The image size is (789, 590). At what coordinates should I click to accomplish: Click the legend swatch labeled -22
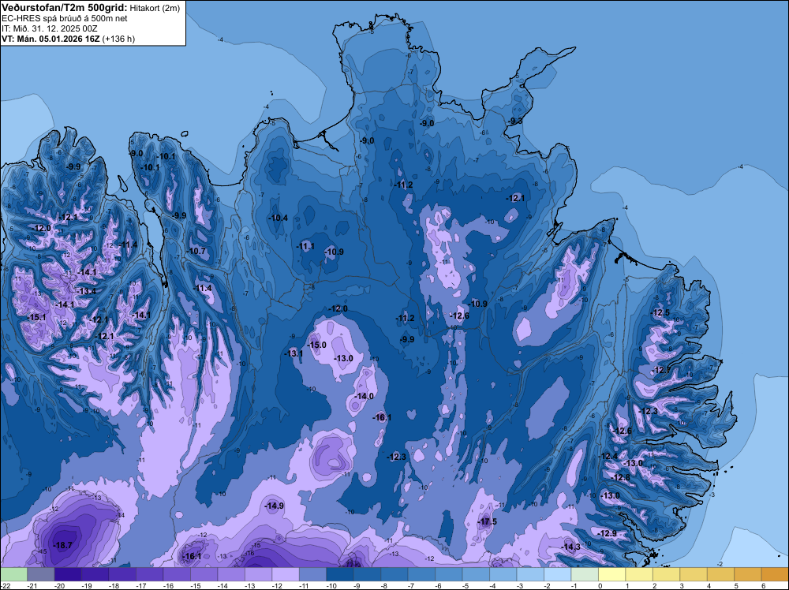tap(13, 574)
